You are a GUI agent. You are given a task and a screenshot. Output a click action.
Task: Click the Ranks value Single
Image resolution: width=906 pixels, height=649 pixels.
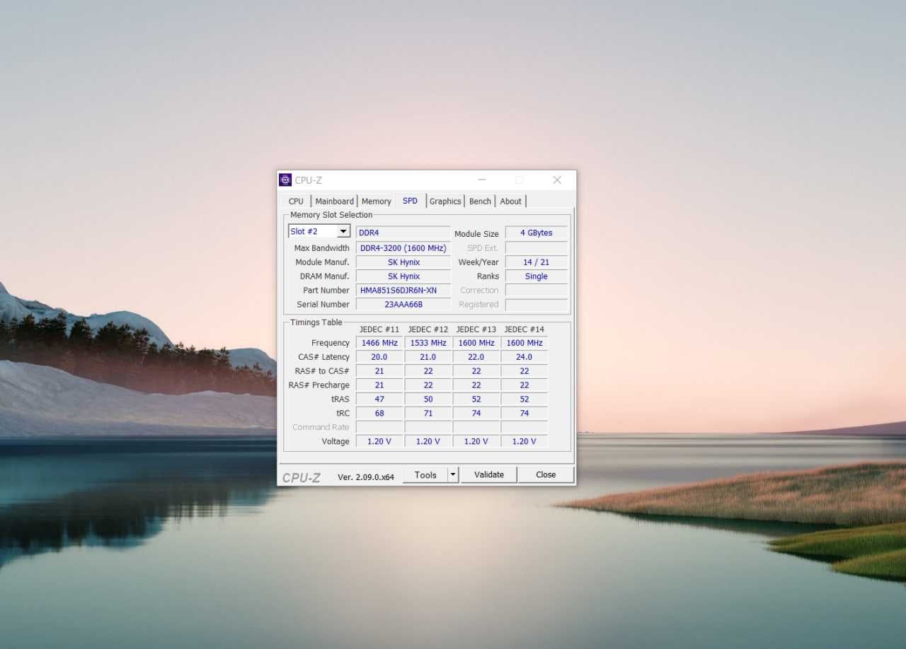pyautogui.click(x=536, y=276)
